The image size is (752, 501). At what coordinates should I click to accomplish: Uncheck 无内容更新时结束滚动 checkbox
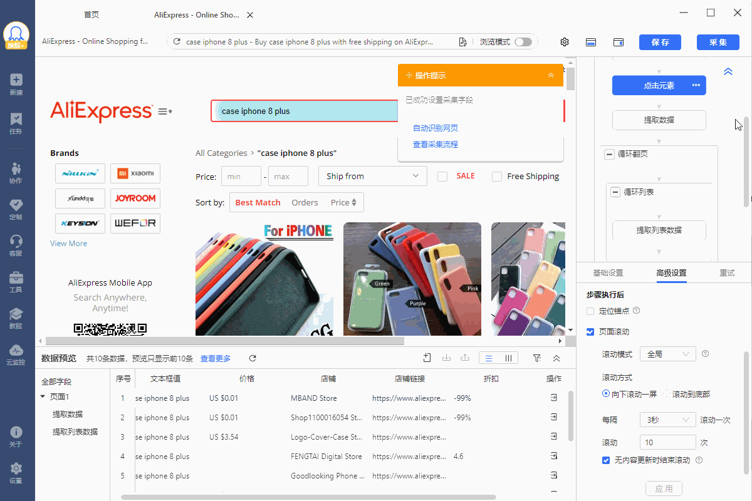click(606, 460)
